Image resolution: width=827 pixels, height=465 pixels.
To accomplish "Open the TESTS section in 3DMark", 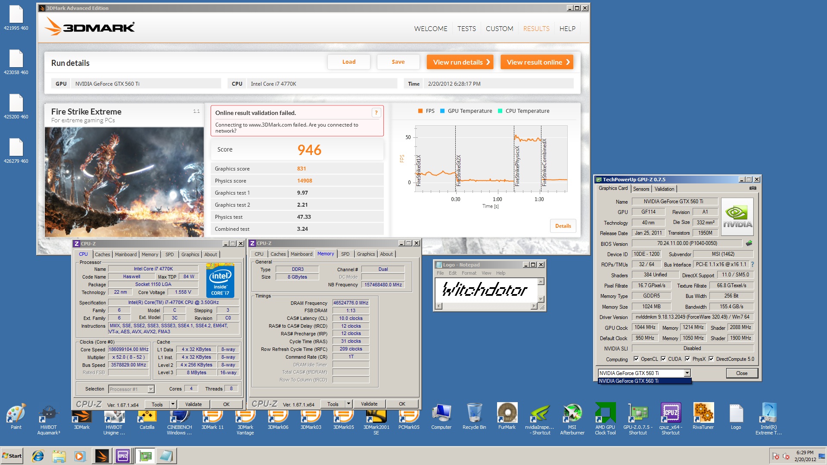I will coord(466,29).
